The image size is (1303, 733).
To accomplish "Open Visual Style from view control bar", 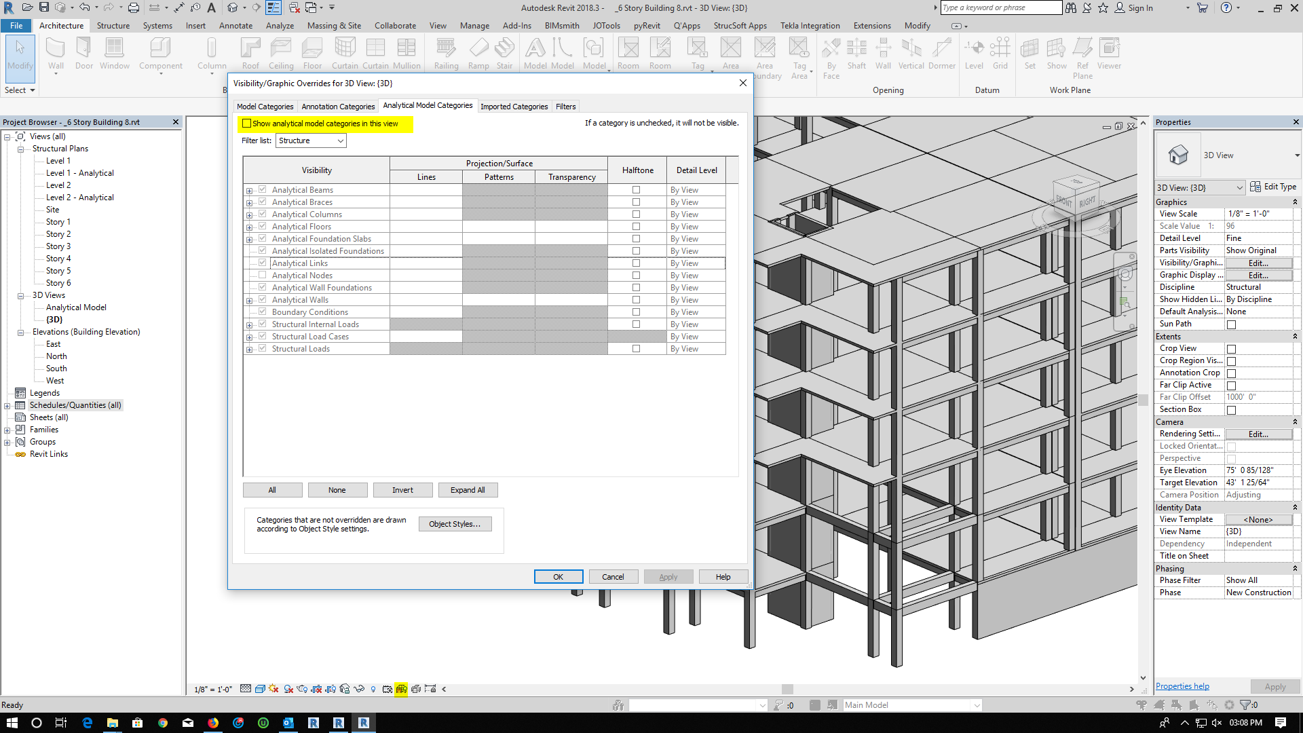I will coord(260,688).
